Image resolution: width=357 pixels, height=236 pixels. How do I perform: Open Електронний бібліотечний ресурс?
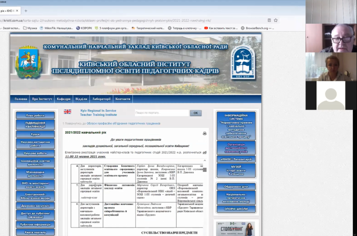point(35,196)
